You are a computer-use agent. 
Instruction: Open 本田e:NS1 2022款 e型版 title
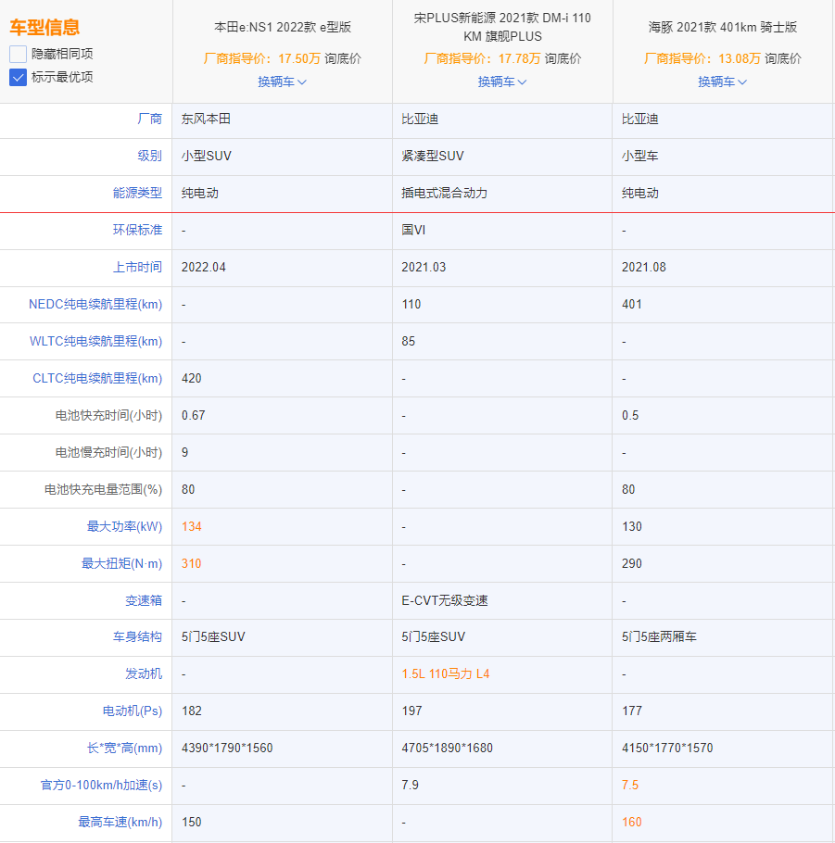pyautogui.click(x=283, y=27)
